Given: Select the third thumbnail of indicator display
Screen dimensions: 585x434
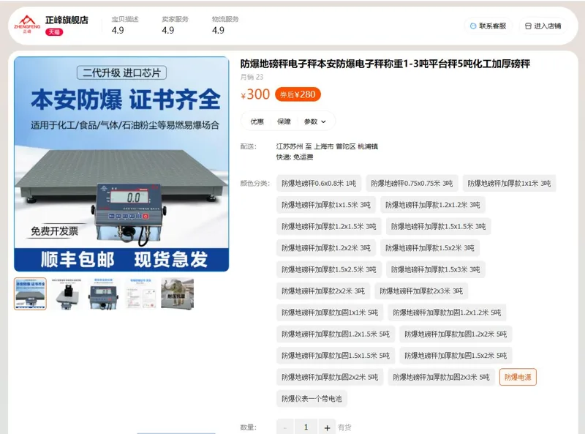Looking at the screenshot, I should (x=104, y=293).
